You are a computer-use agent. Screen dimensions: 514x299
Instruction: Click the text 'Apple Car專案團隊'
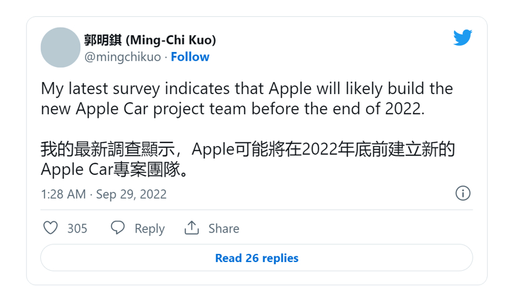tap(111, 169)
